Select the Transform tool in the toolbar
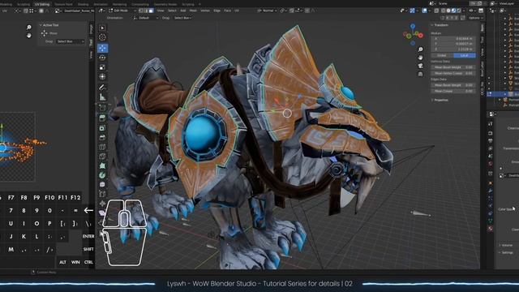This screenshot has width=519, height=292. coord(102,77)
